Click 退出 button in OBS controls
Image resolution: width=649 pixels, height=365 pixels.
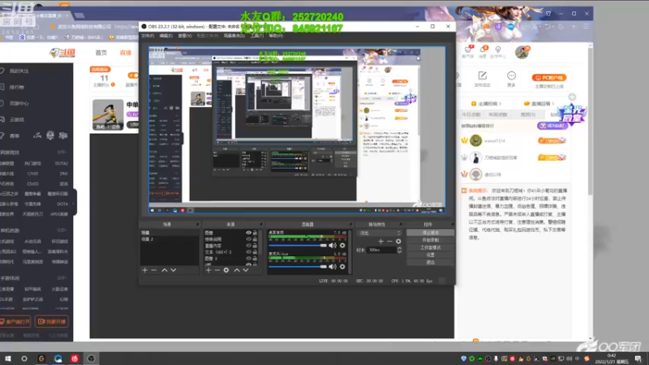tap(431, 262)
